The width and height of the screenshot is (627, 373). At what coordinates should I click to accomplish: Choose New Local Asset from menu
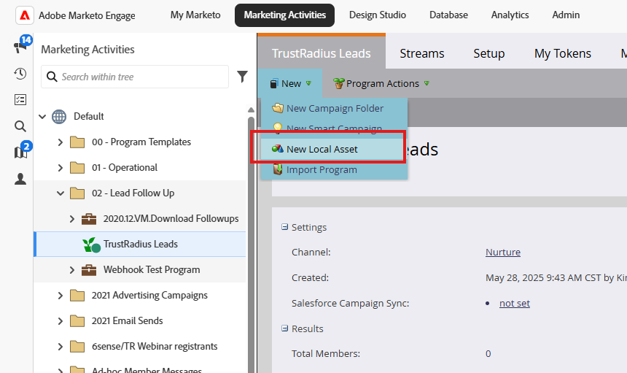point(333,149)
